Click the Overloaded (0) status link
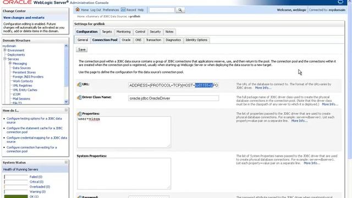 [40, 187]
